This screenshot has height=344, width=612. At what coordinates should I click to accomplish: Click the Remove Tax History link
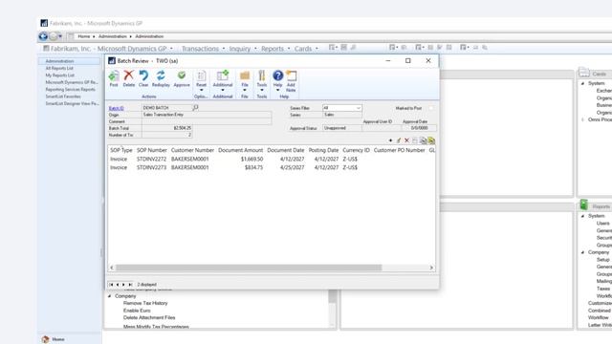145,303
